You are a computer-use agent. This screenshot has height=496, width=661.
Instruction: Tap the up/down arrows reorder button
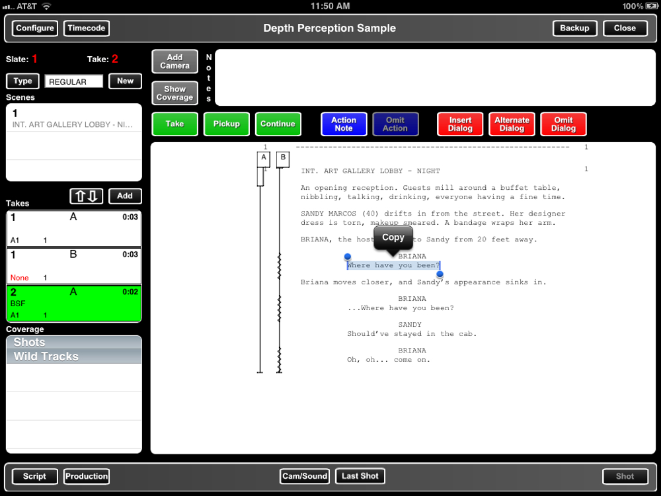click(87, 196)
